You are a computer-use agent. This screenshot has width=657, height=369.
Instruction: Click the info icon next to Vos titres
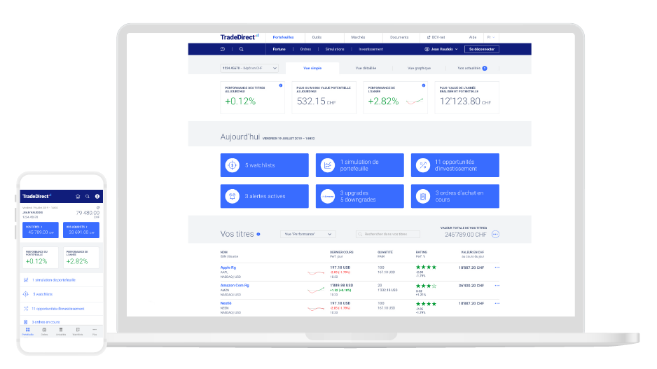pos(258,235)
